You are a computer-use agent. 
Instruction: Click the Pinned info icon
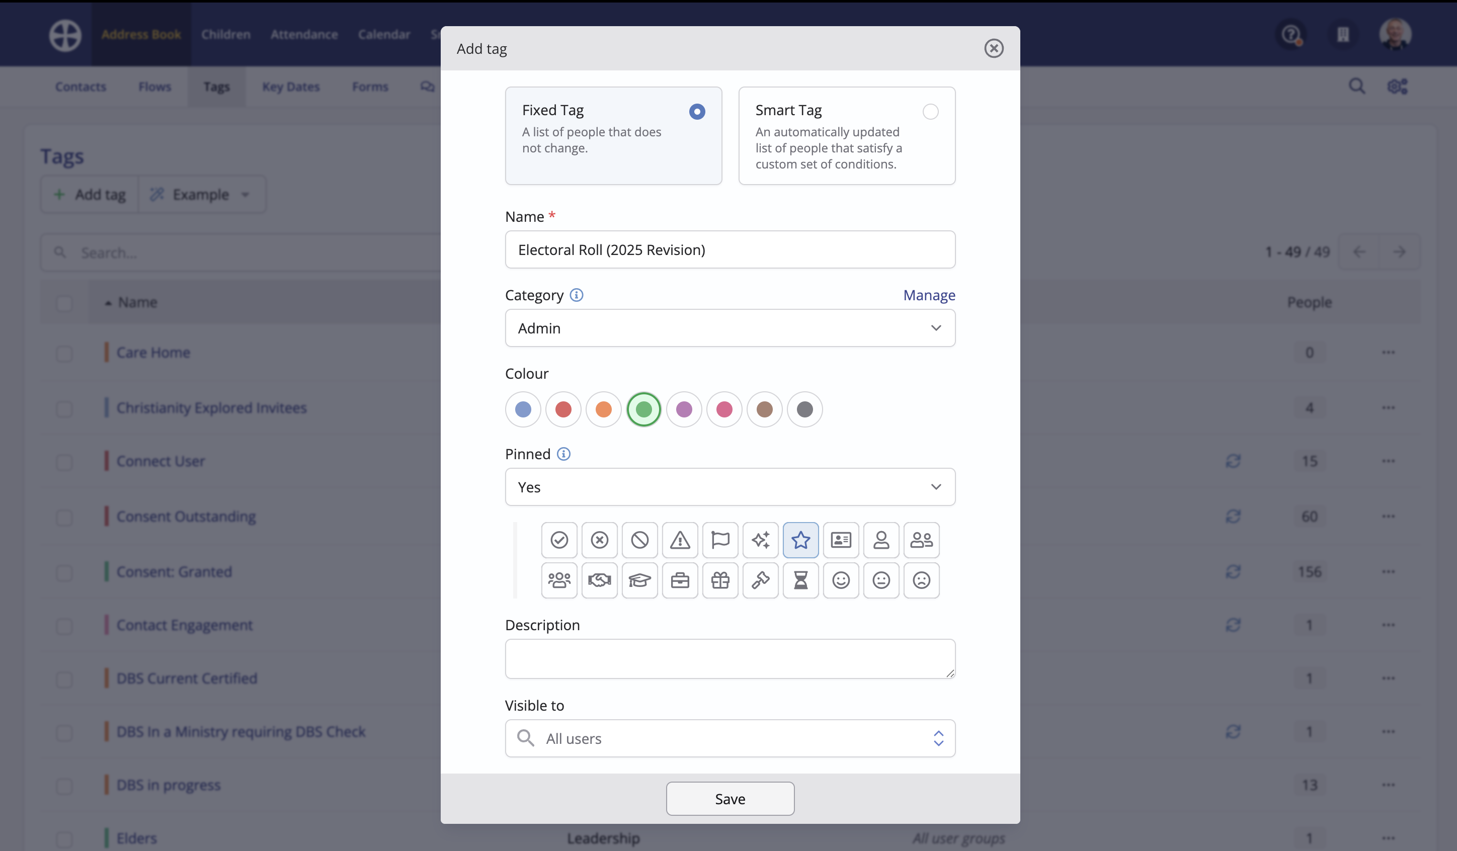pos(563,454)
